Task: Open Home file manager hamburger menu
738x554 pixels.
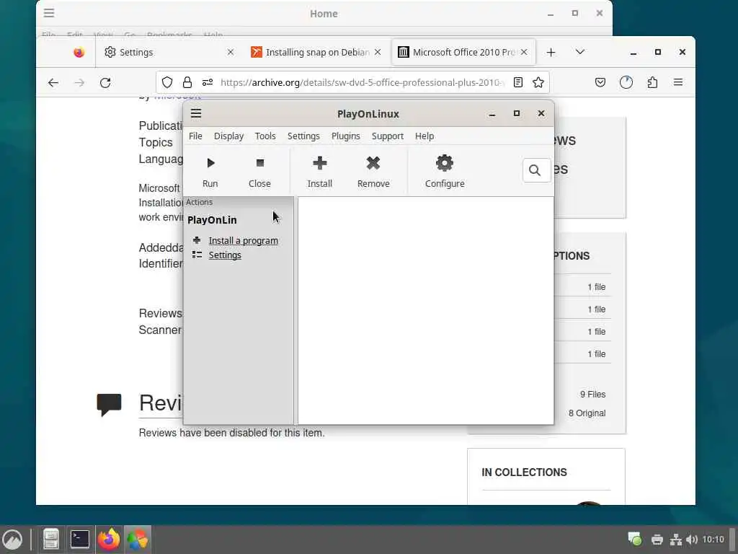Action: [49, 13]
